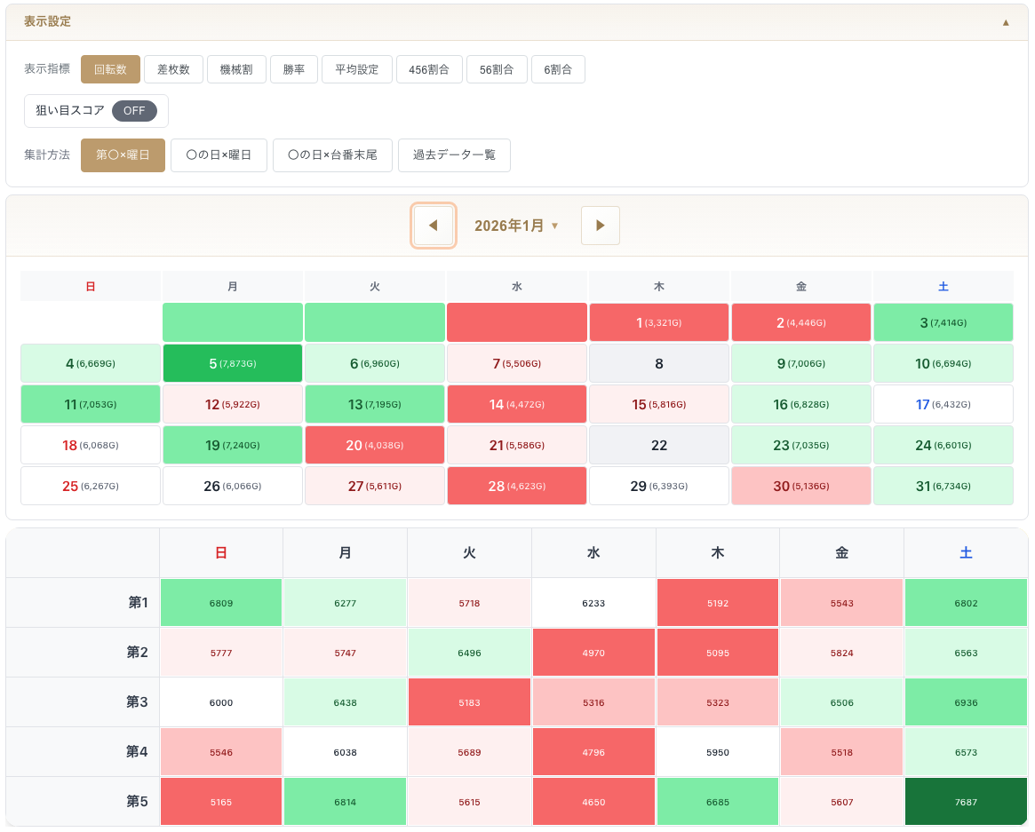Screen dimensions: 1035x832
Task: Collapse the 表示設定 panel arrow
Action: pos(1006,22)
